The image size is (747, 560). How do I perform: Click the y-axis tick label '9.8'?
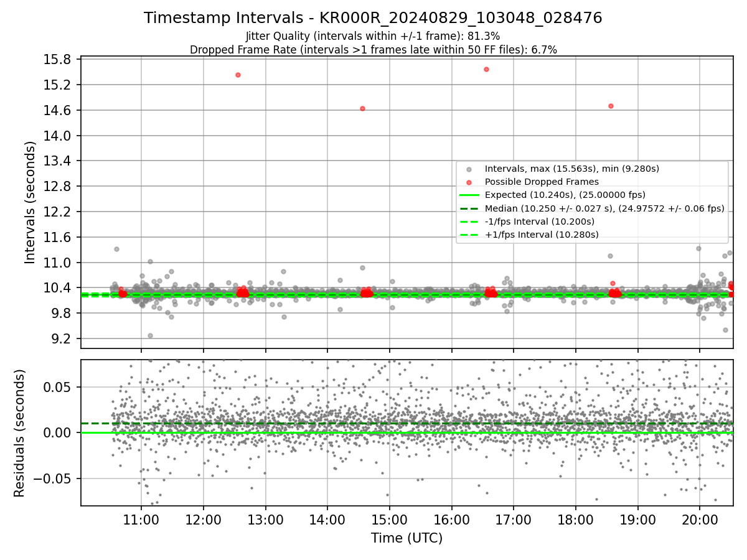pos(62,314)
